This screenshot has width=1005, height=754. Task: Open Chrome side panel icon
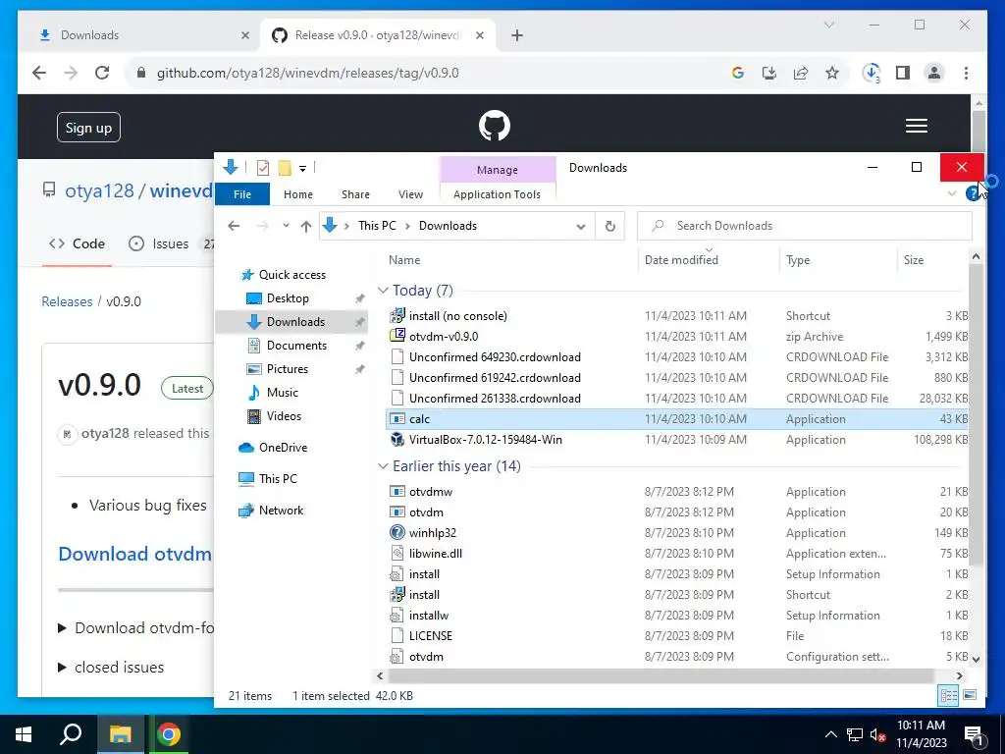(x=903, y=73)
